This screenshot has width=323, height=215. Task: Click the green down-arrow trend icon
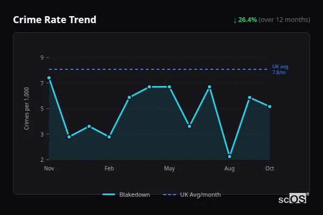point(235,20)
